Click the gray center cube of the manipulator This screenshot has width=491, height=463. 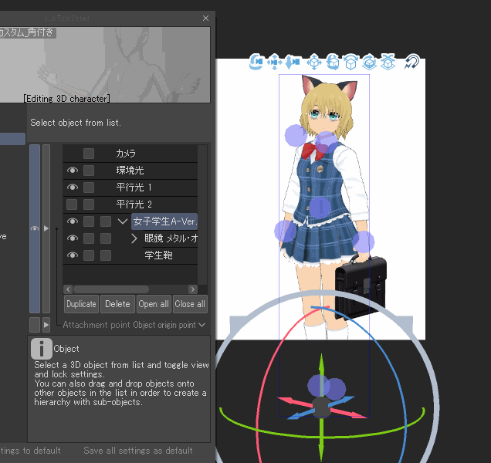(x=321, y=407)
